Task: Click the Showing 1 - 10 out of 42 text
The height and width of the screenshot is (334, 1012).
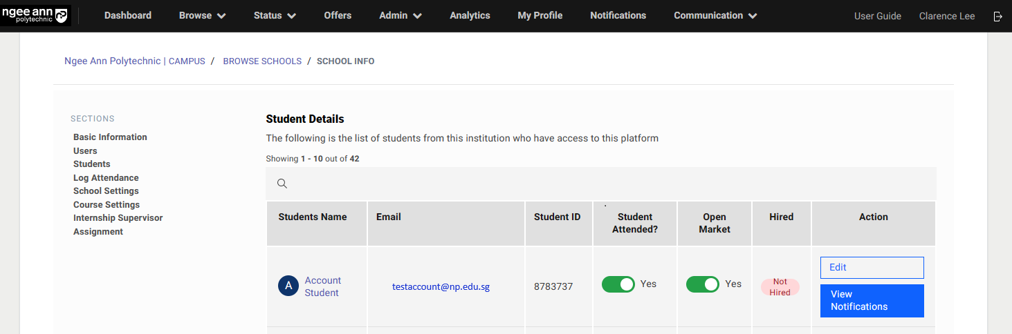Action: (313, 159)
